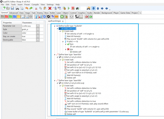
Task: Close the spellcard.lstges tab
Action: [63, 21]
